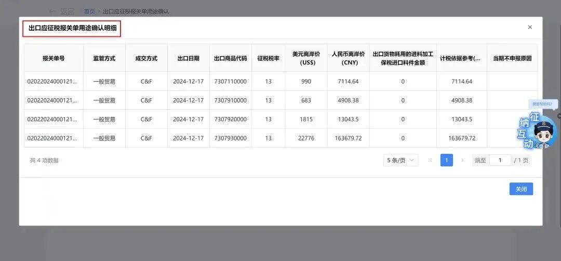The width and height of the screenshot is (561, 261).
Task: Open the 5 条/页 page size dropdown
Action: (x=400, y=160)
